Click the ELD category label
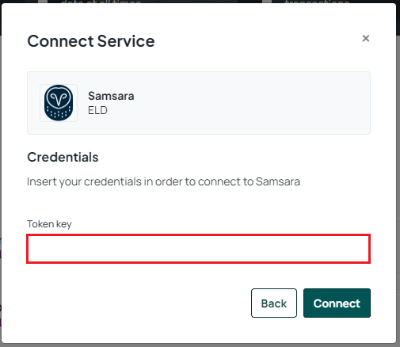Screen dimensions: 400x347 [97, 110]
